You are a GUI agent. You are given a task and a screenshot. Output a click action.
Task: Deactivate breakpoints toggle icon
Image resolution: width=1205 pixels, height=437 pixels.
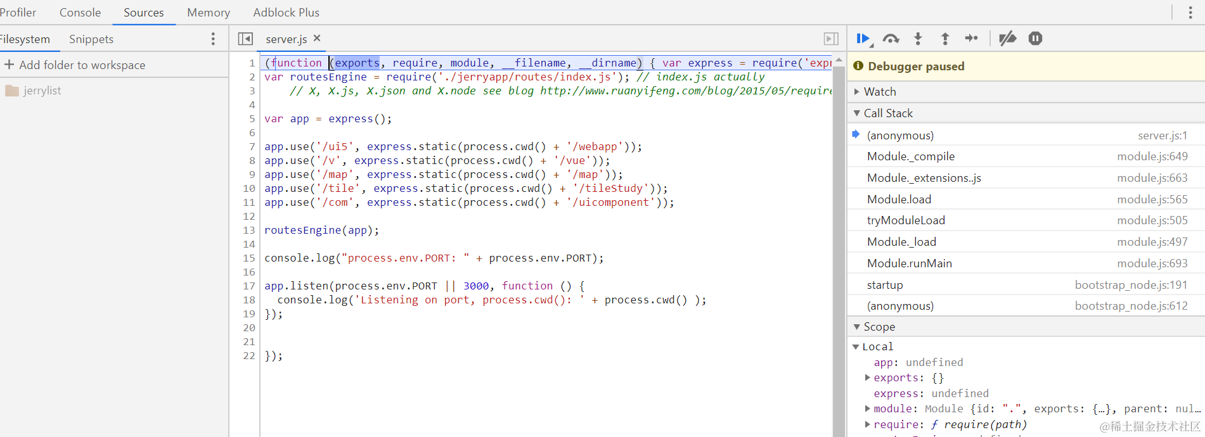(x=1007, y=39)
